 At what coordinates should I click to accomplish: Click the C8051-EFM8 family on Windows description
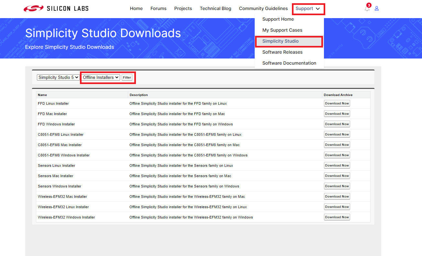[x=188, y=155]
